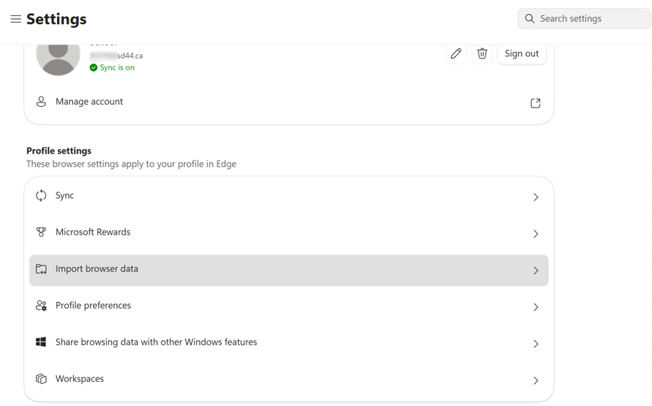Open the Sync settings row
Viewport: 652px width, 406px height.
[288, 196]
